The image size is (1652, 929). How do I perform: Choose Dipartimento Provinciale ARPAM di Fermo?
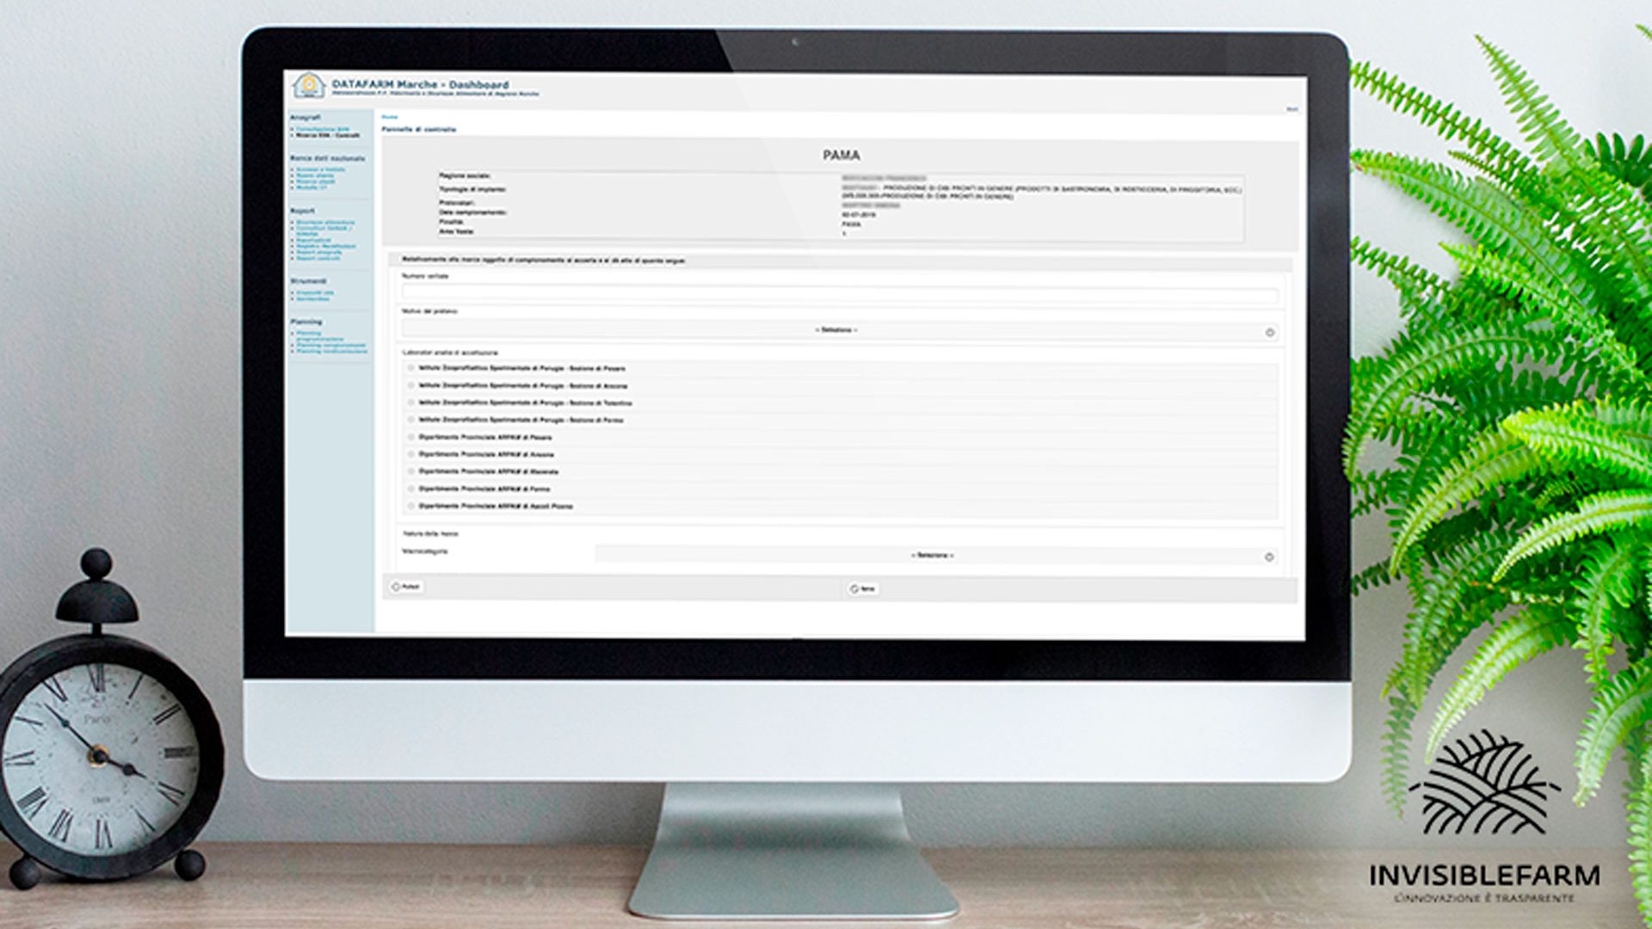pos(411,489)
